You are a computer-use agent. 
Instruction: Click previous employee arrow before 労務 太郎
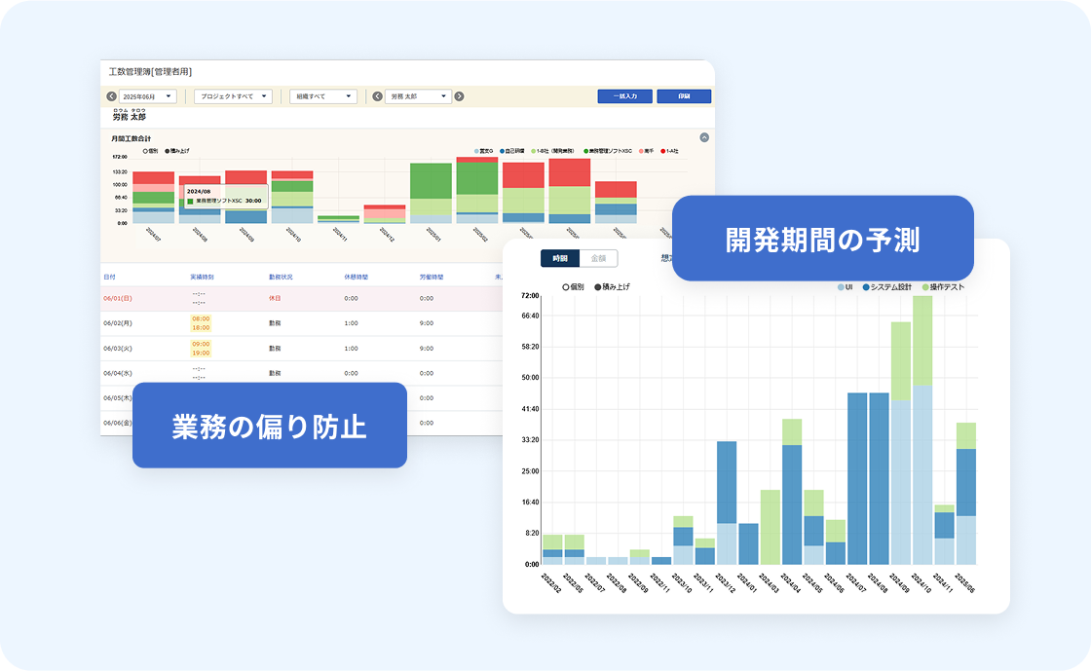point(377,96)
